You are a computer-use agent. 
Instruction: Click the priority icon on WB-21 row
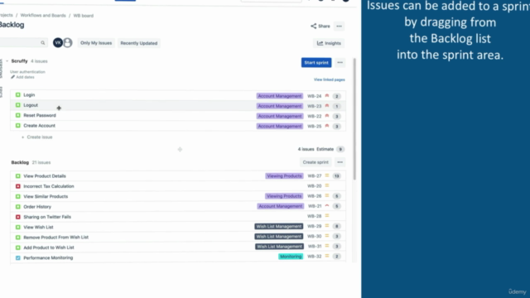(x=327, y=206)
